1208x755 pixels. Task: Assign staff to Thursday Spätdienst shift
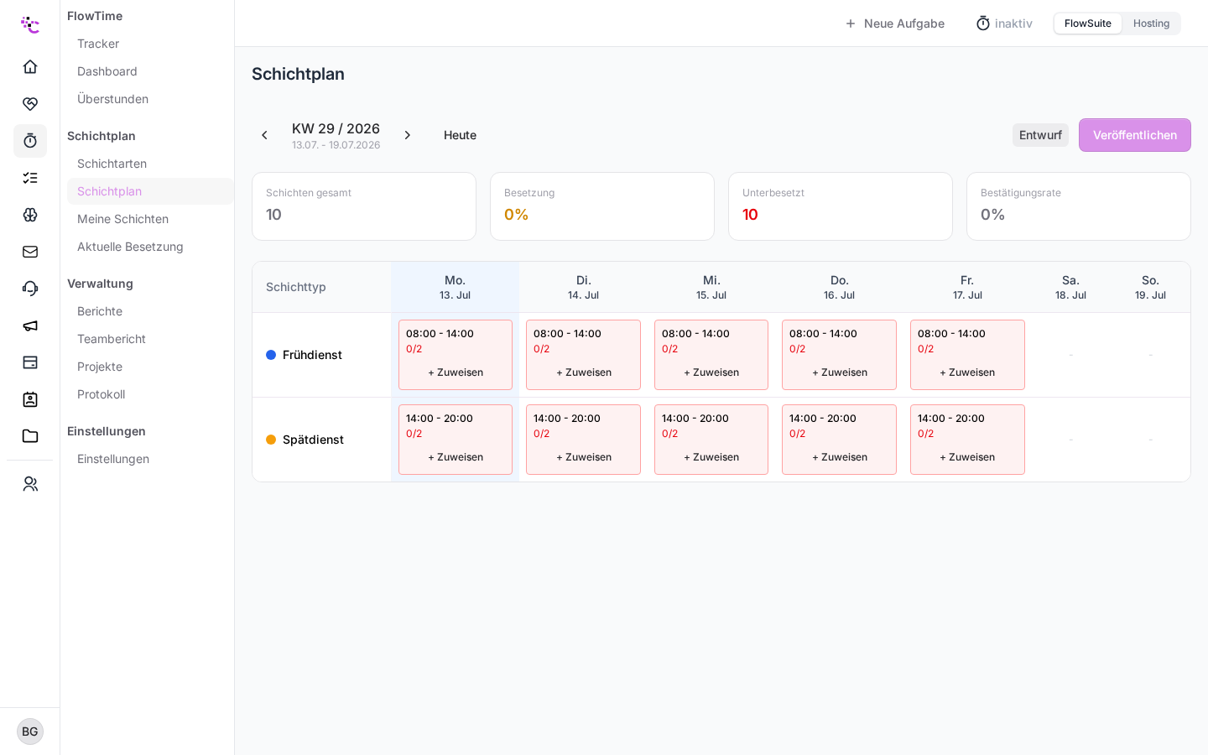[840, 457]
